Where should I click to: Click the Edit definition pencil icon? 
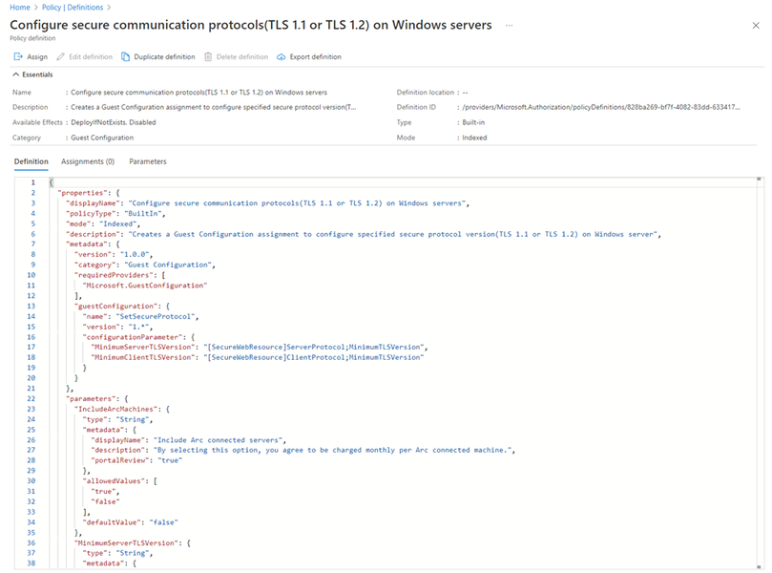pyautogui.click(x=61, y=57)
